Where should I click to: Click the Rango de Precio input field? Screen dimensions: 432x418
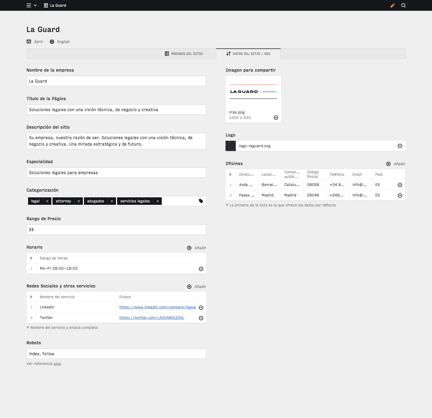[x=116, y=230]
